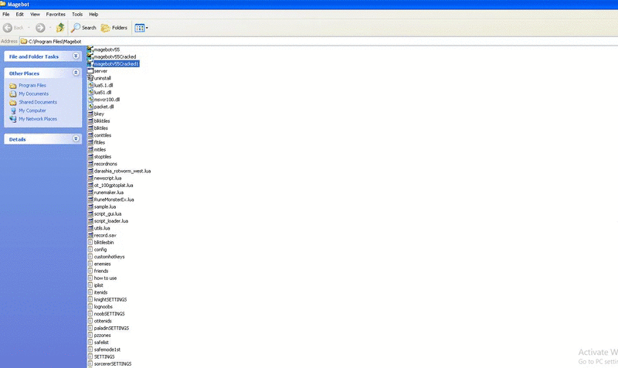Screen dimensions: 618x368
Task: Open the Views dropdown button
Action: (x=141, y=28)
